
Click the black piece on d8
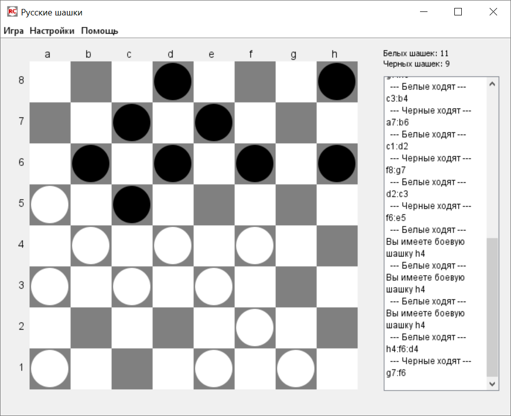point(172,82)
